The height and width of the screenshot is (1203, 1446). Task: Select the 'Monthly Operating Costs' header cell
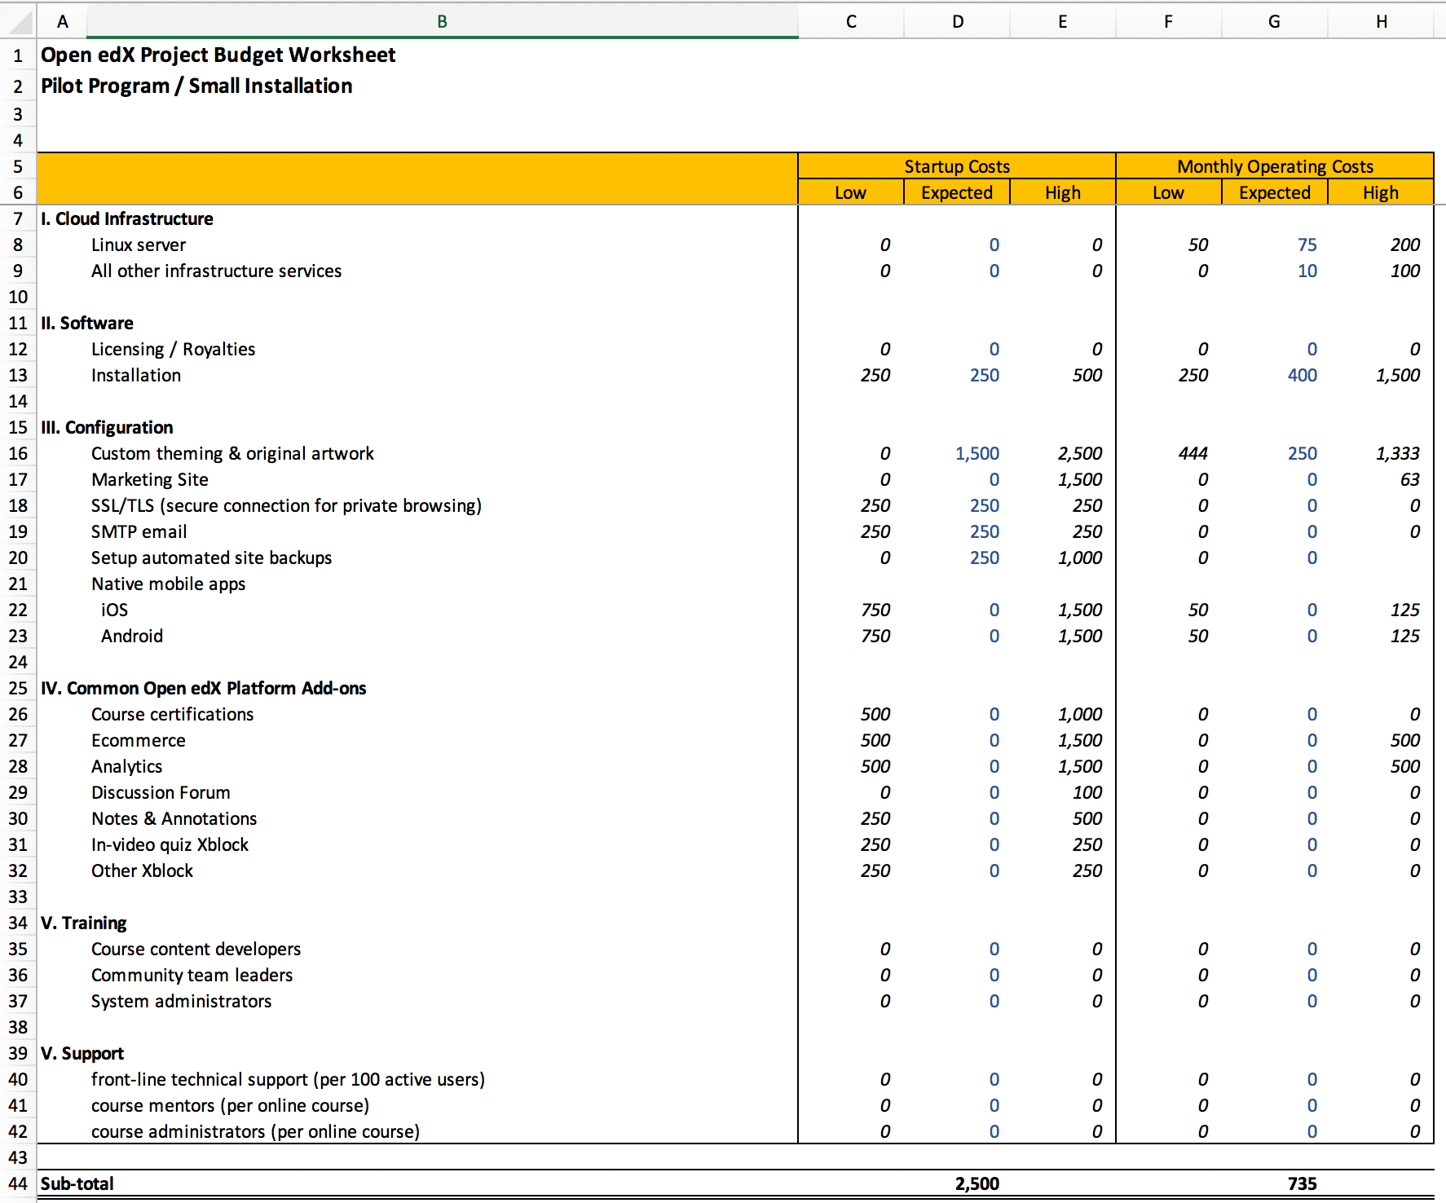[x=1275, y=166]
